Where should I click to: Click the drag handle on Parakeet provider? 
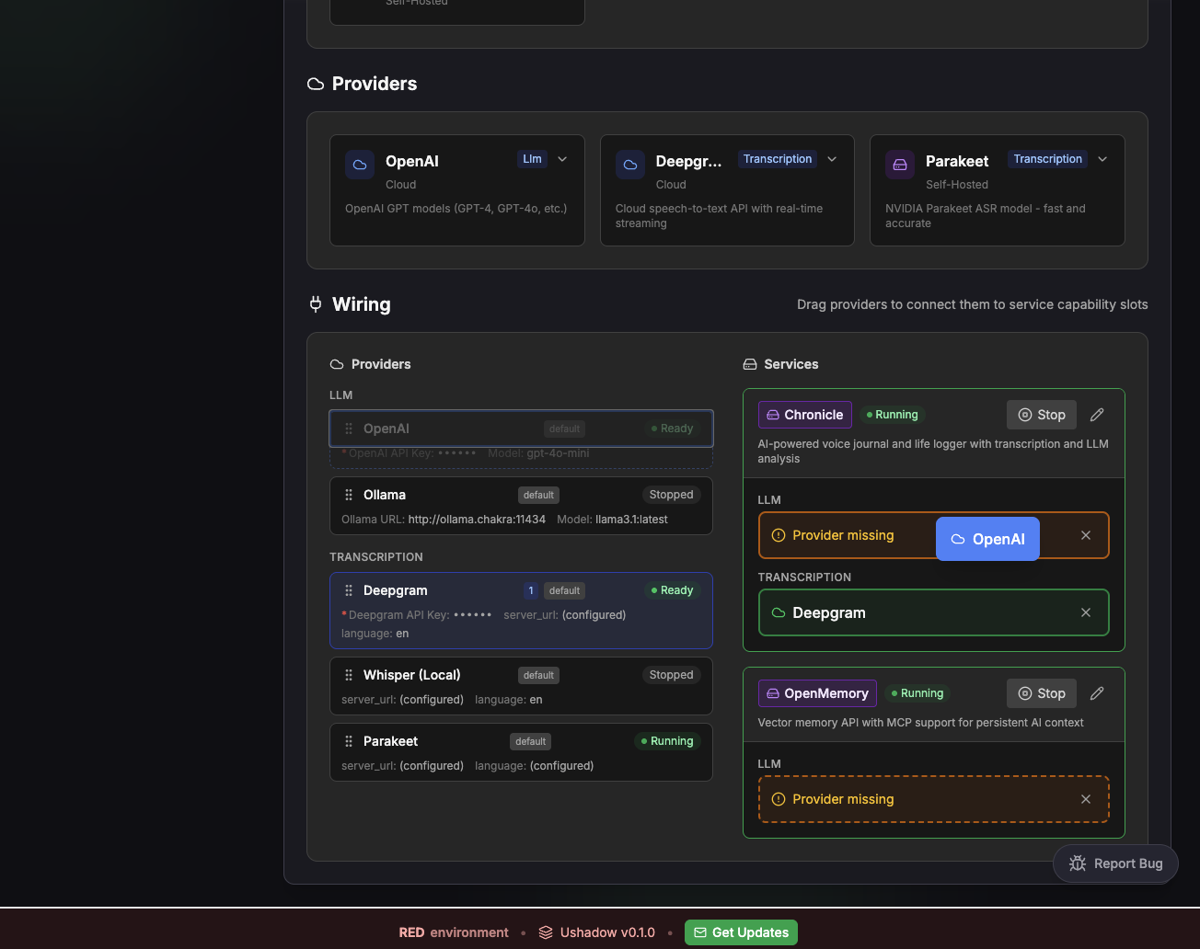coord(349,741)
